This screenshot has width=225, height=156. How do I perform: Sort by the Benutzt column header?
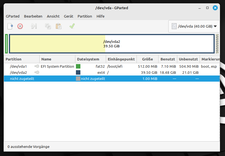point(168,59)
